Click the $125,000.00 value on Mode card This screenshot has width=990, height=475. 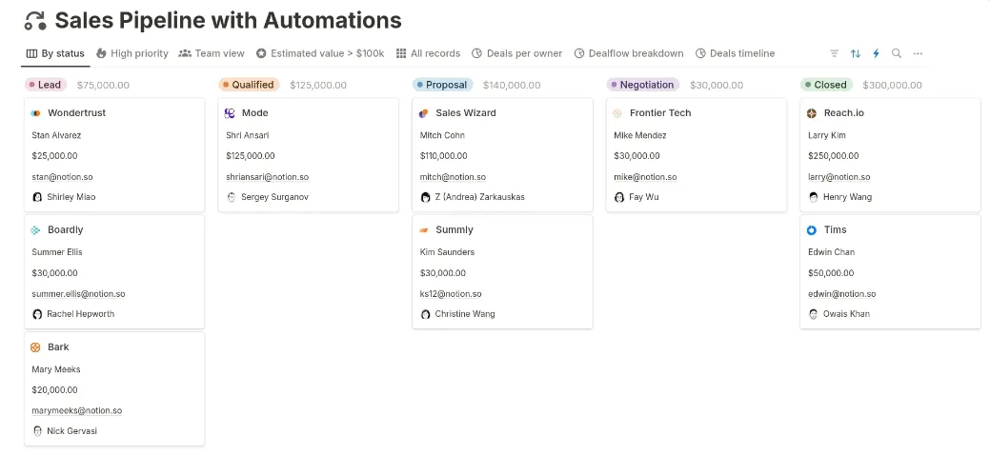pos(250,156)
